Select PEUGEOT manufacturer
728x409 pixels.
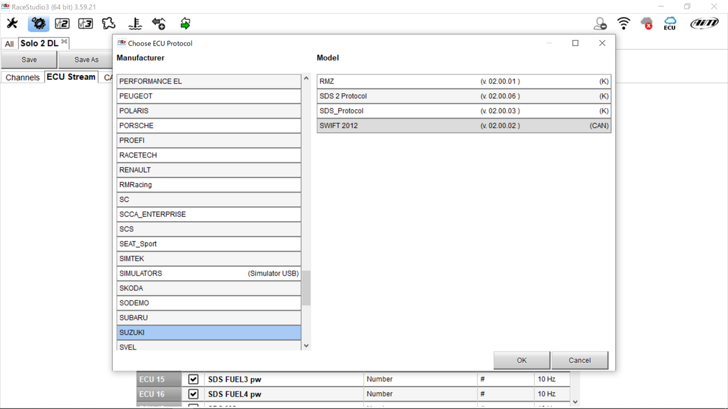point(209,96)
